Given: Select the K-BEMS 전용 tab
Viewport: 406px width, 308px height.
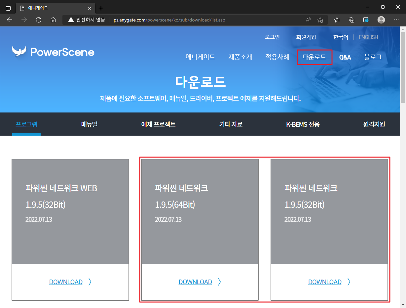Looking at the screenshot, I should tap(303, 124).
